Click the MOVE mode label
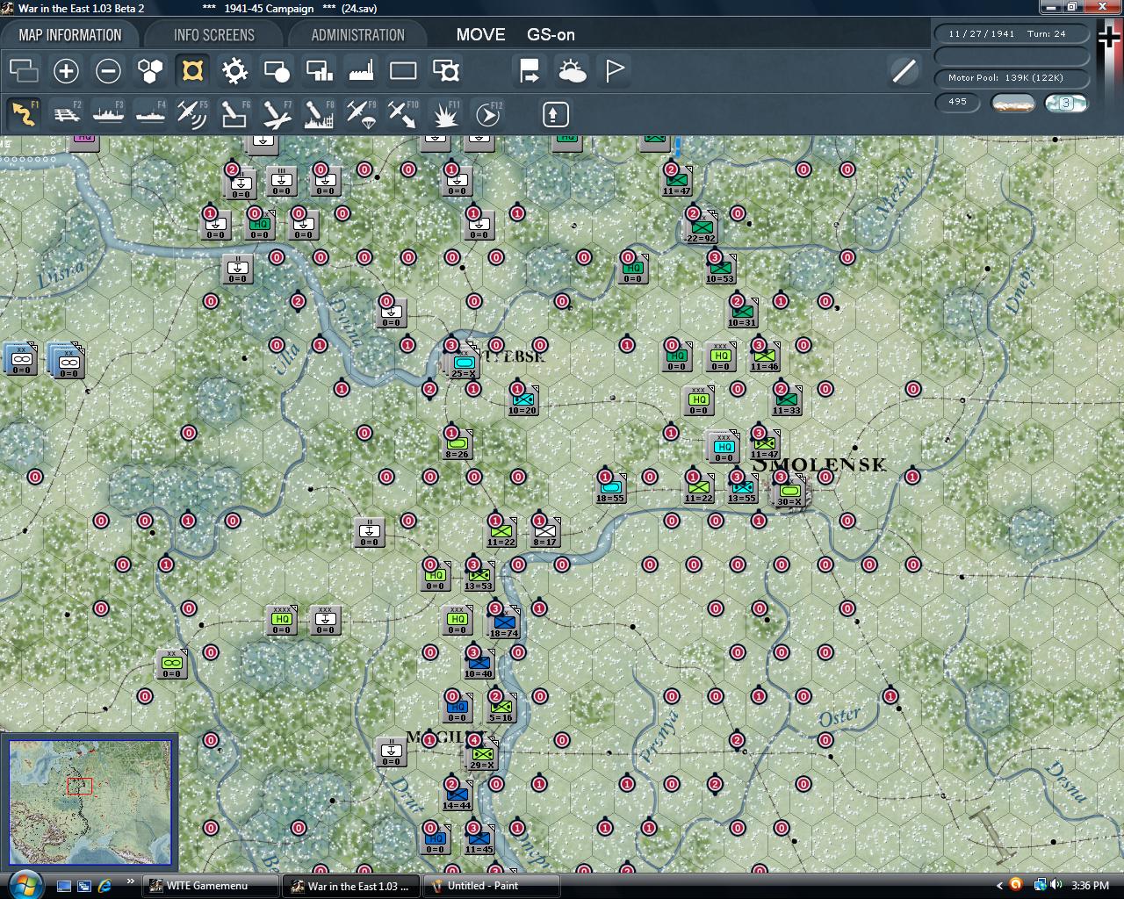The width and height of the screenshot is (1124, 899). (480, 35)
